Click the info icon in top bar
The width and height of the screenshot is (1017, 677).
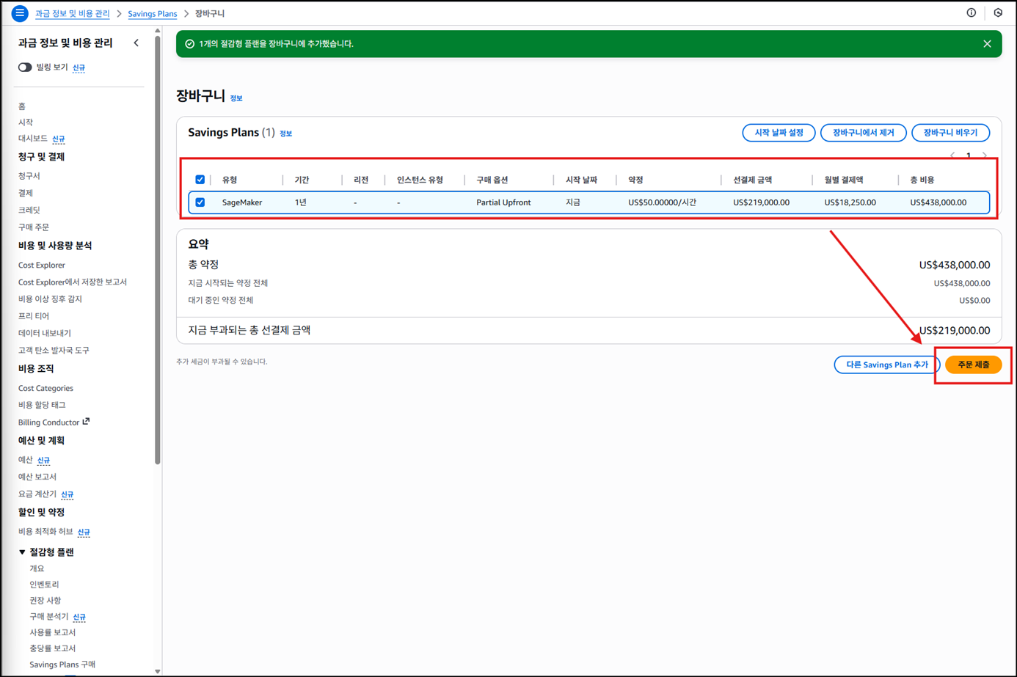pos(971,12)
